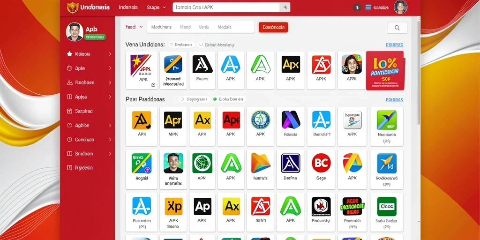This screenshot has width=480, height=240.
Task: Expand the Smdnain sidebar chevron
Action: 110,154
